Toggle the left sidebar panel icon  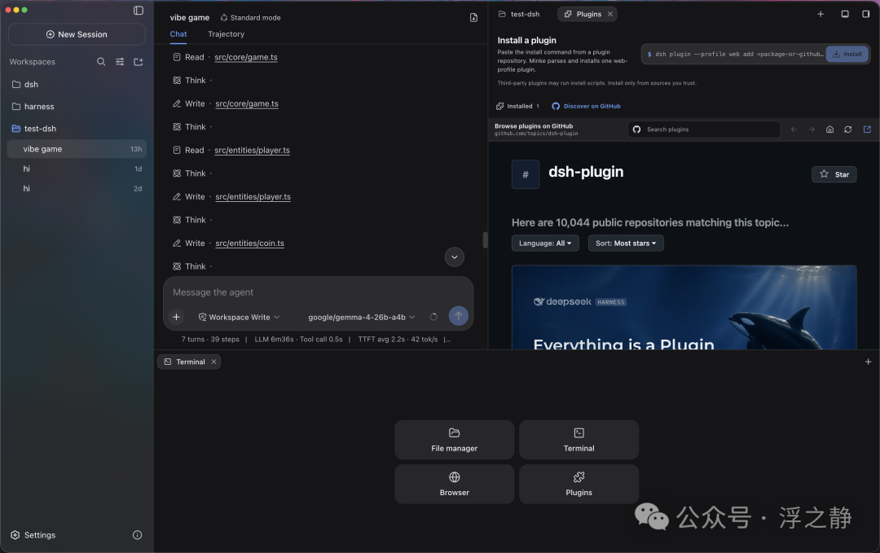(x=139, y=10)
